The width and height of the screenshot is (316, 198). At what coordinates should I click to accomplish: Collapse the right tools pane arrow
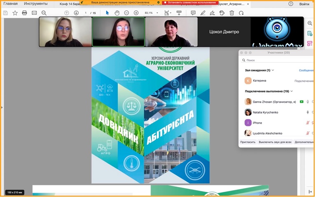tap(310, 192)
